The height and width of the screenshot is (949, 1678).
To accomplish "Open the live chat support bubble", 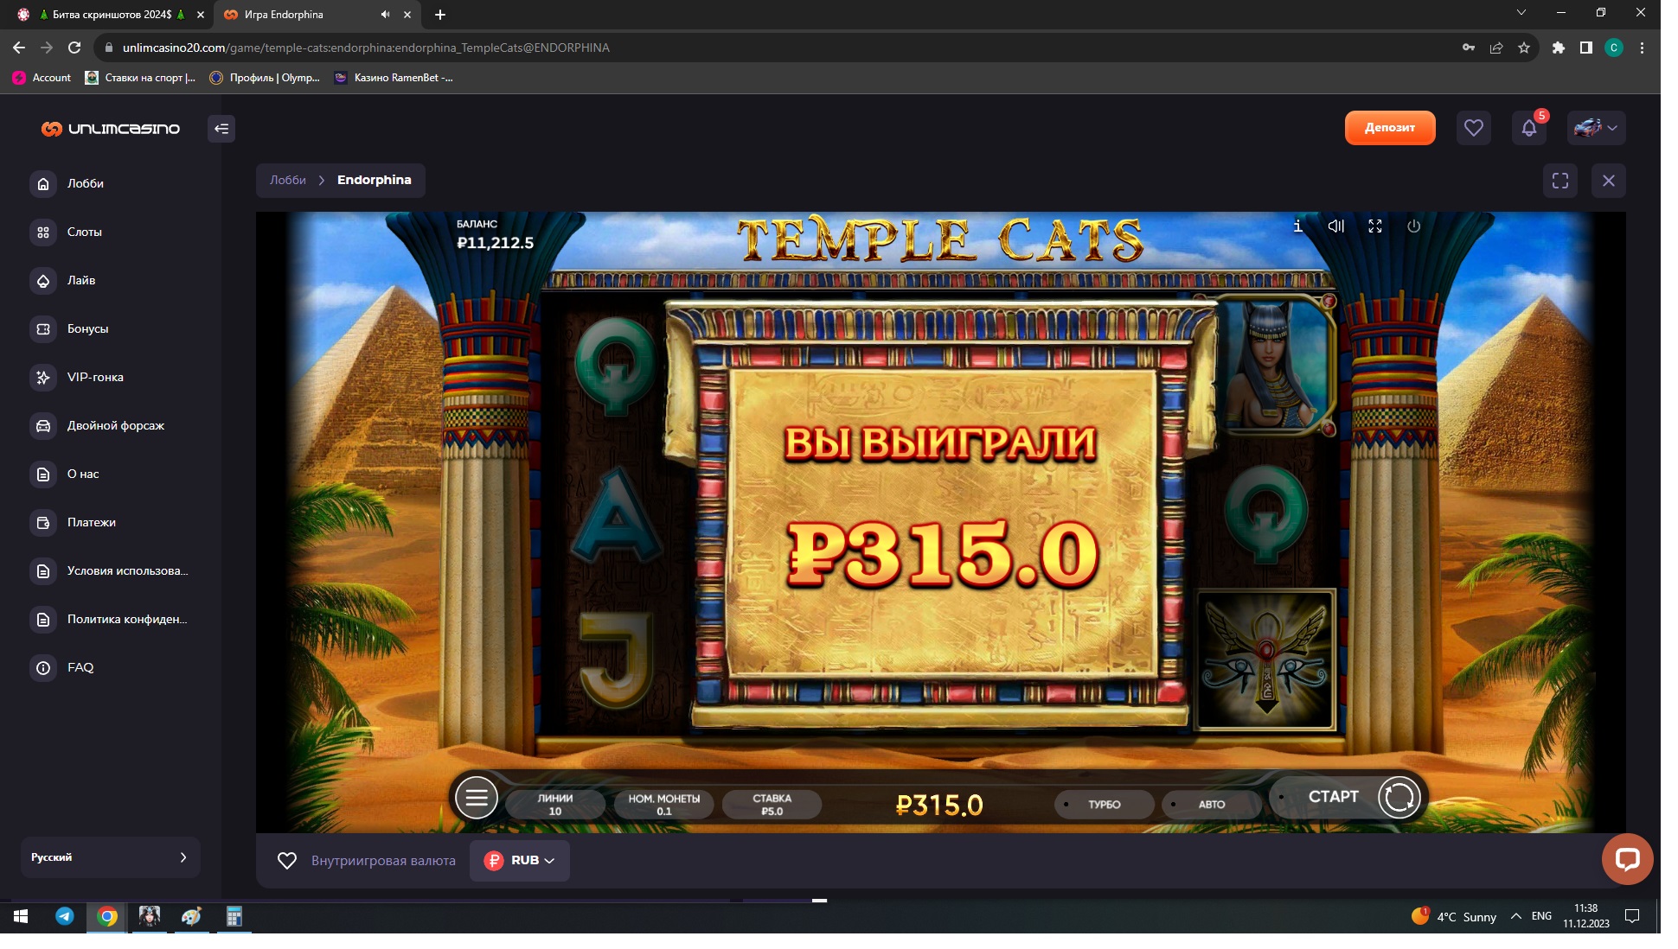I will (1626, 858).
